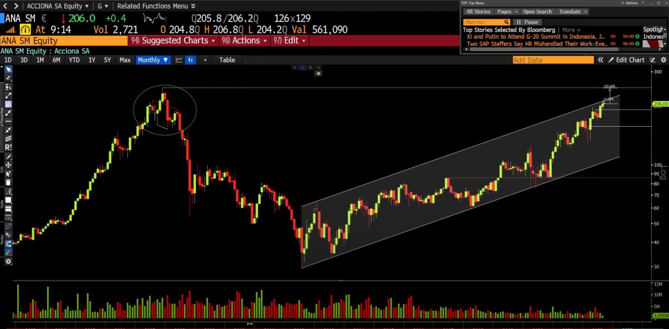Collapse panel with double left chevrons
This screenshot has height=329, width=669.
601,60
